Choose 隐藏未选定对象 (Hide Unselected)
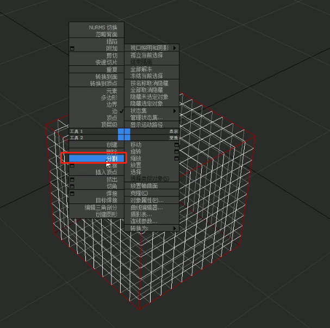This screenshot has height=328, width=330. [150, 97]
